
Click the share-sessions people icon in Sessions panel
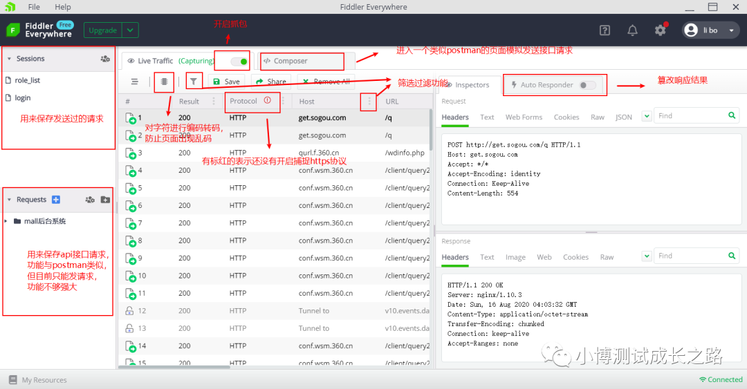105,59
